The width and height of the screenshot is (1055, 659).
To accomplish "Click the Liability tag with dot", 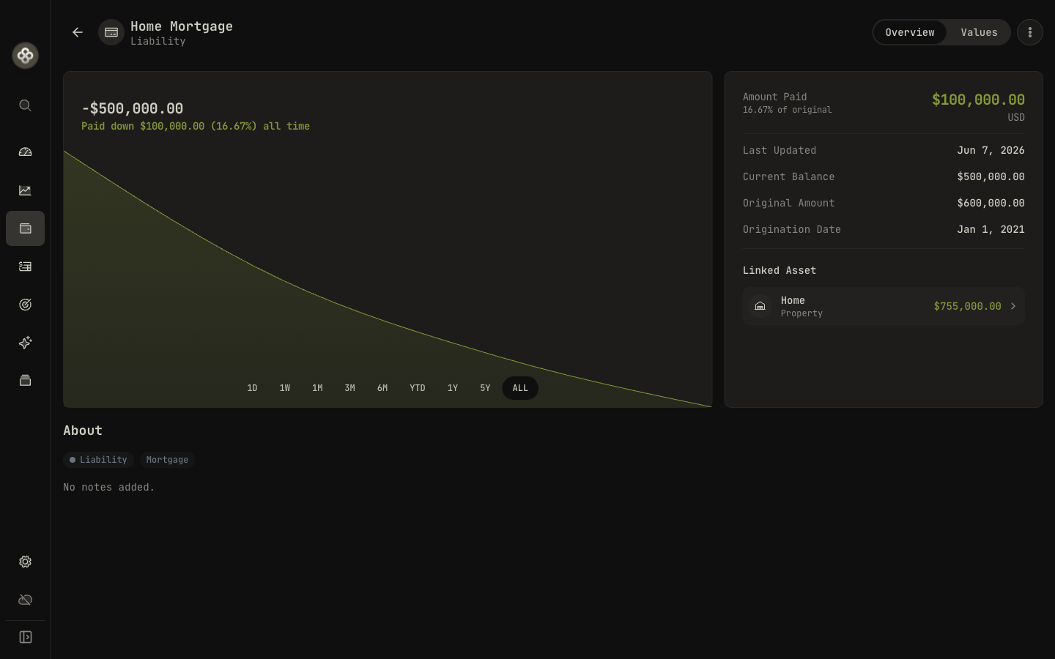I will 98,460.
